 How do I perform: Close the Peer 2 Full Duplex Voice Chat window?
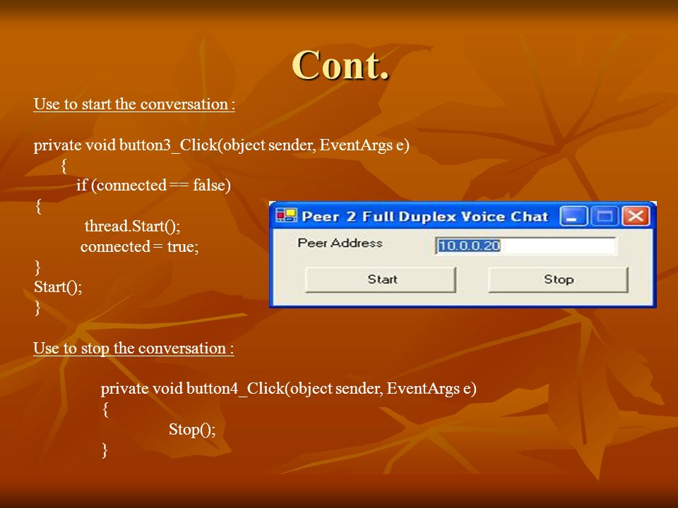[x=636, y=216]
